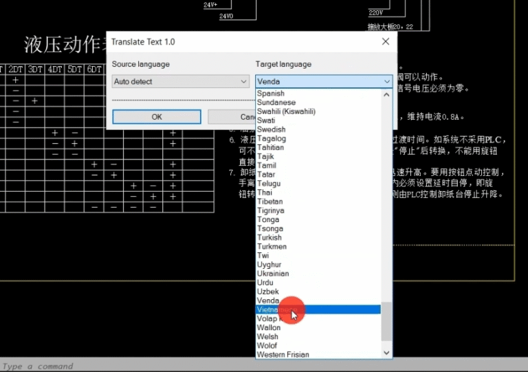
Task: Choose Uzbek list item
Action: click(318, 292)
